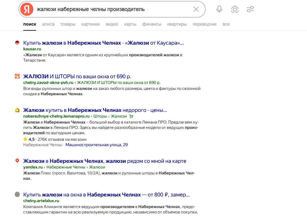The image size is (307, 217).
Task: Expand the все services tab
Action: (x=226, y=24)
